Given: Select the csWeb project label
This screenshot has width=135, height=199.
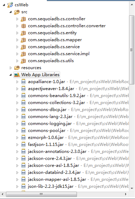Looking at the screenshot, I should [x=21, y=5].
